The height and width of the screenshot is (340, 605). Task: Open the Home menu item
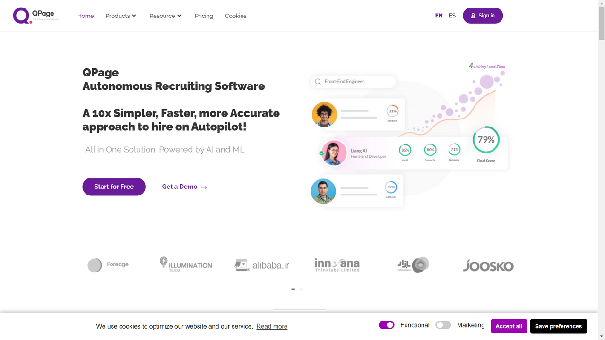86,16
